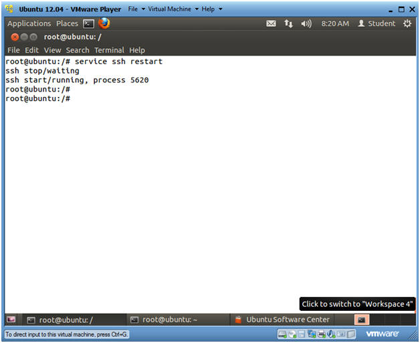Close the root@ubuntu terminal window
This screenshot has width=420, height=343.
[x=15, y=37]
